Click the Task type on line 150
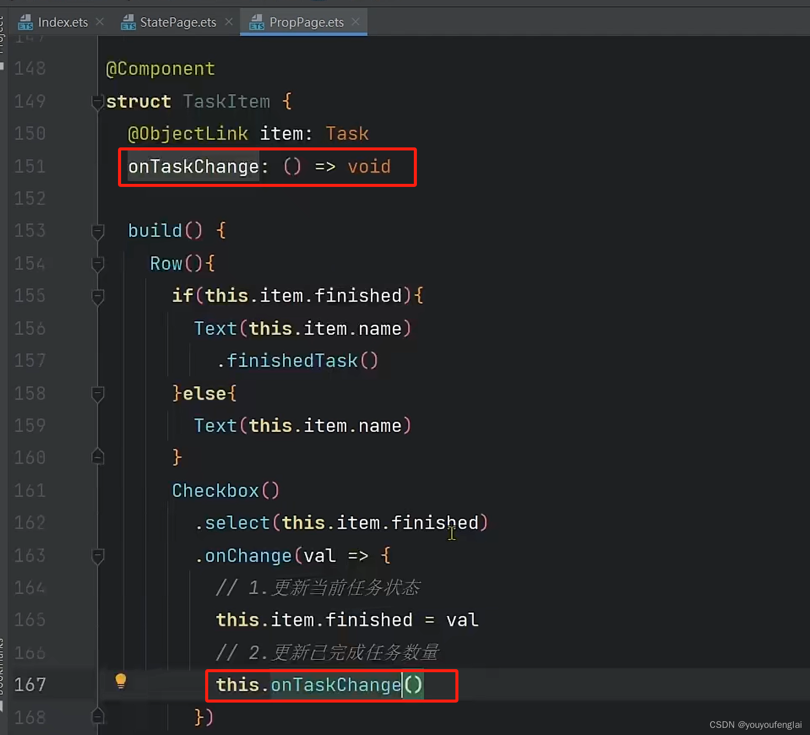 pos(347,134)
